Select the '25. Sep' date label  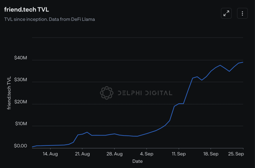[x=236, y=154]
